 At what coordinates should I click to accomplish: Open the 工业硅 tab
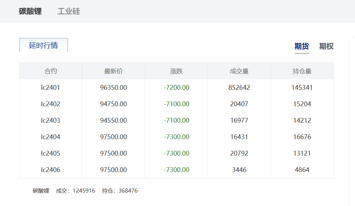[69, 11]
